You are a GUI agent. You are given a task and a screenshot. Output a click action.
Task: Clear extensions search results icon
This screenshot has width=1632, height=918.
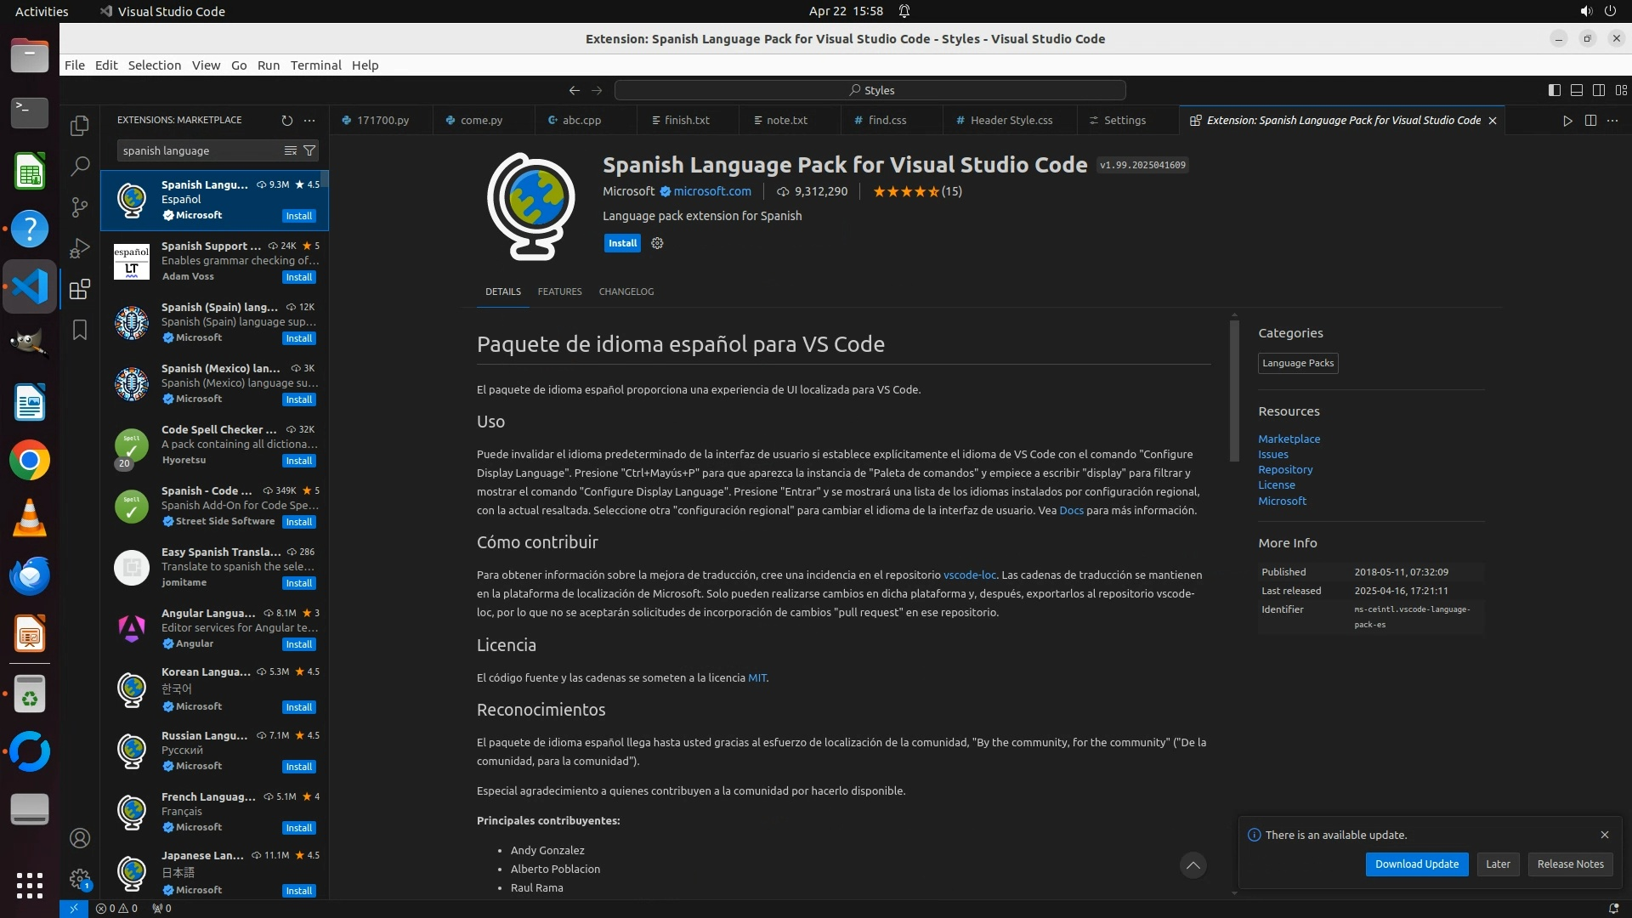click(x=291, y=150)
